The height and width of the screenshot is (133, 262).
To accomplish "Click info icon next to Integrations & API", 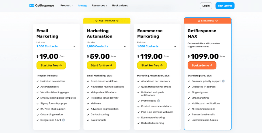I will pos(63,120).
